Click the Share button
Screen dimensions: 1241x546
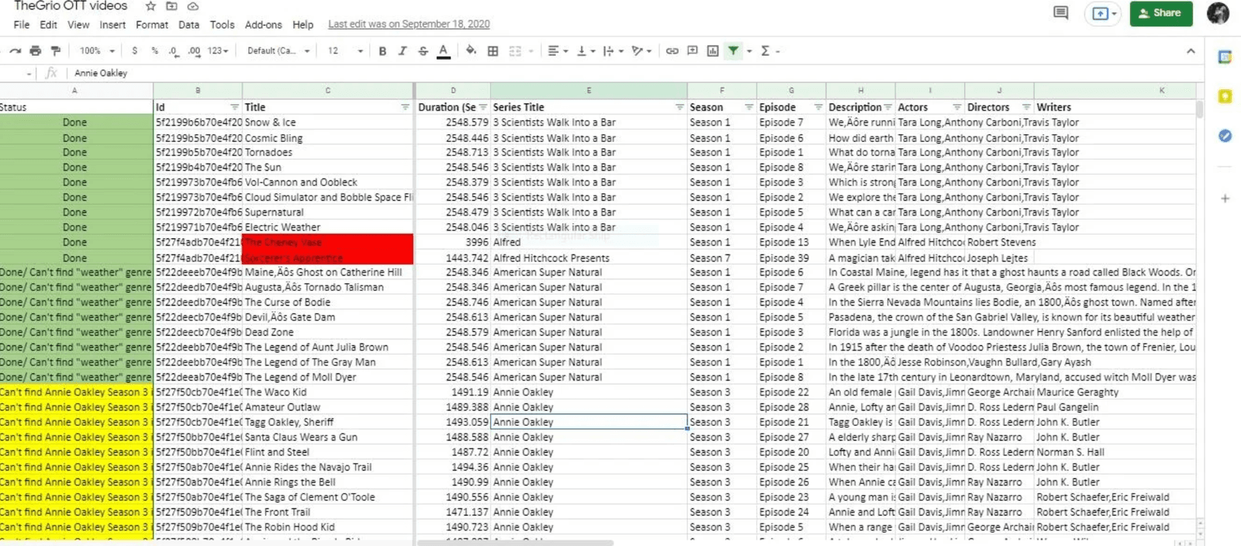(x=1160, y=13)
